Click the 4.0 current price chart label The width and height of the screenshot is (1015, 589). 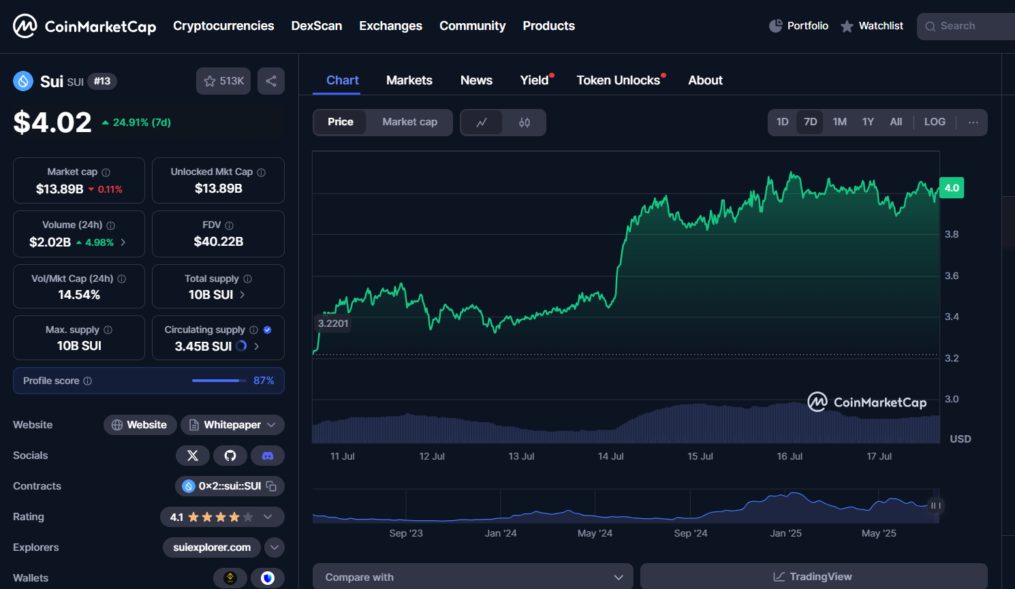(952, 188)
